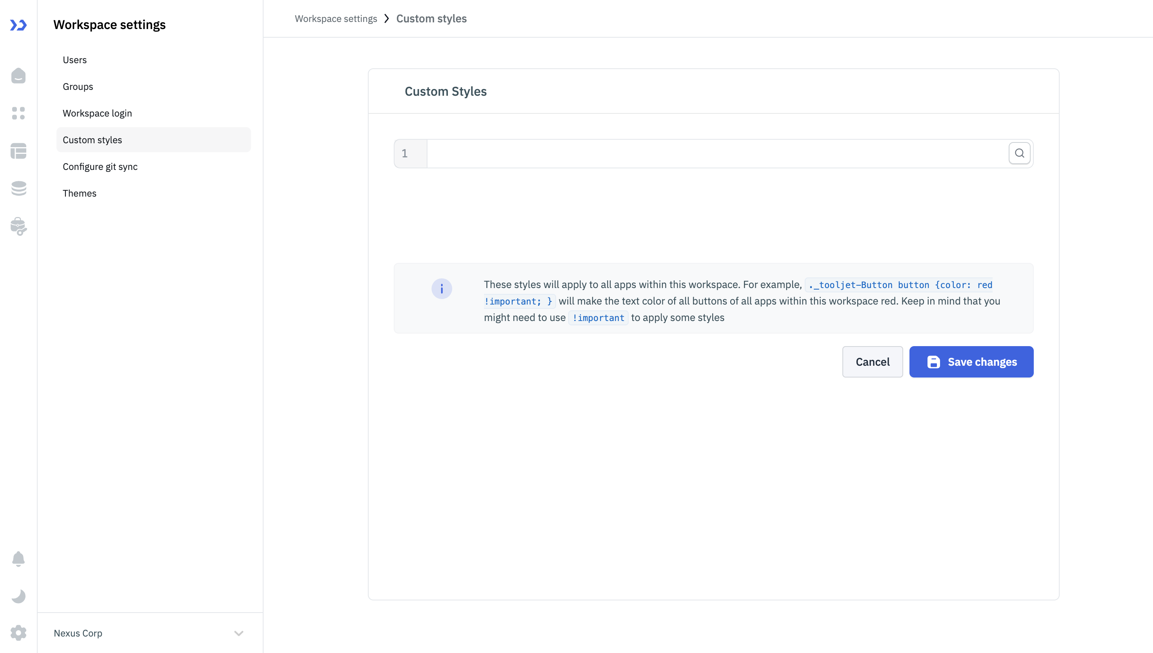Open the data sources stack icon

18,188
